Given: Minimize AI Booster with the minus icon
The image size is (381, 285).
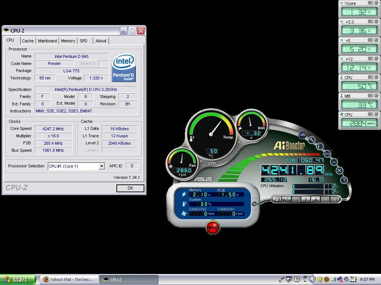Looking at the screenshot, I should pyautogui.click(x=334, y=162).
